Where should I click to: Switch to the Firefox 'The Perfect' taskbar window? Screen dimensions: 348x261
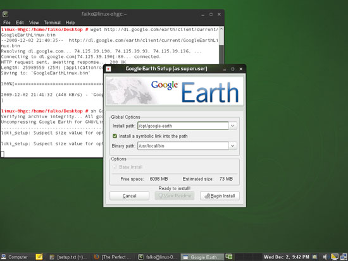pyautogui.click(x=113, y=257)
